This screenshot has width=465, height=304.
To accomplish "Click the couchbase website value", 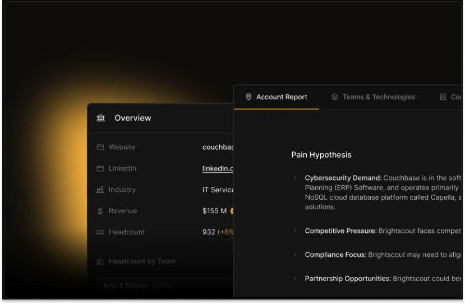I will point(218,147).
